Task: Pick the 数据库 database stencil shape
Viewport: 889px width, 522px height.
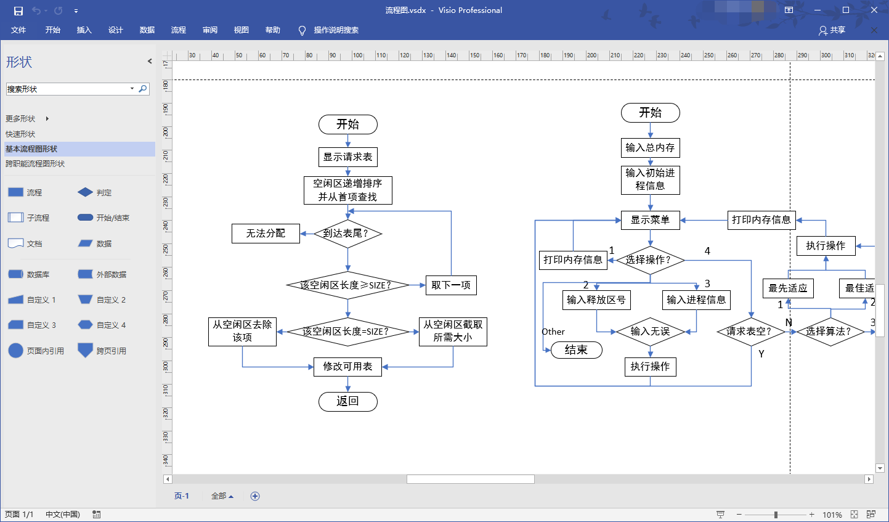Action: click(x=15, y=274)
